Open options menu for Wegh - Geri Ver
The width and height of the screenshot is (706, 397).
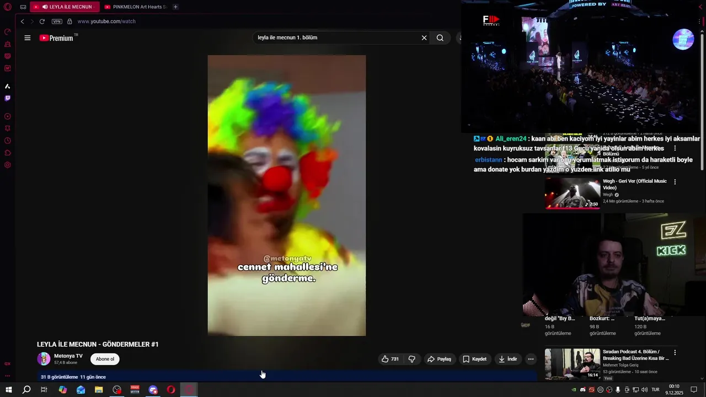pos(675,182)
